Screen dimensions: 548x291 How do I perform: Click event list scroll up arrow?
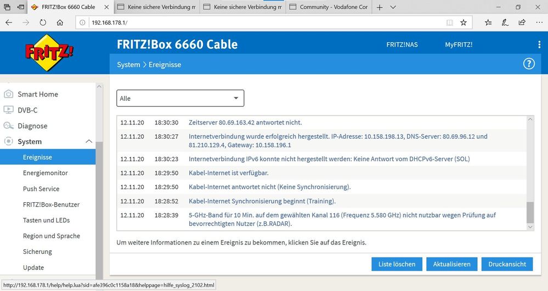(530, 119)
